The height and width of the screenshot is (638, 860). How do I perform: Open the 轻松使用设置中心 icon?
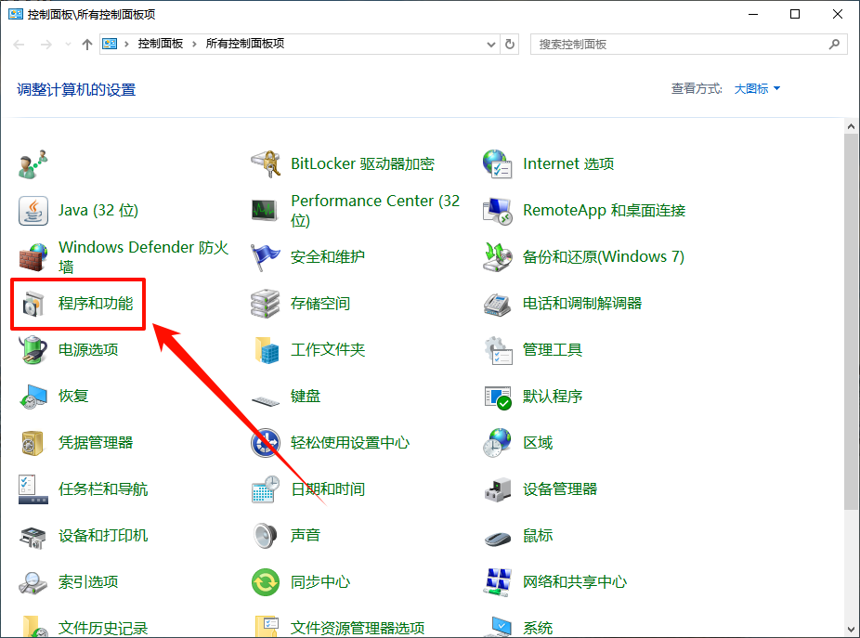point(266,443)
